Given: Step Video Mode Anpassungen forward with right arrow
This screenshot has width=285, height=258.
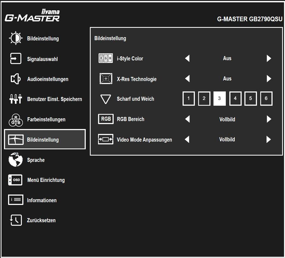Looking at the screenshot, I should point(269,139).
